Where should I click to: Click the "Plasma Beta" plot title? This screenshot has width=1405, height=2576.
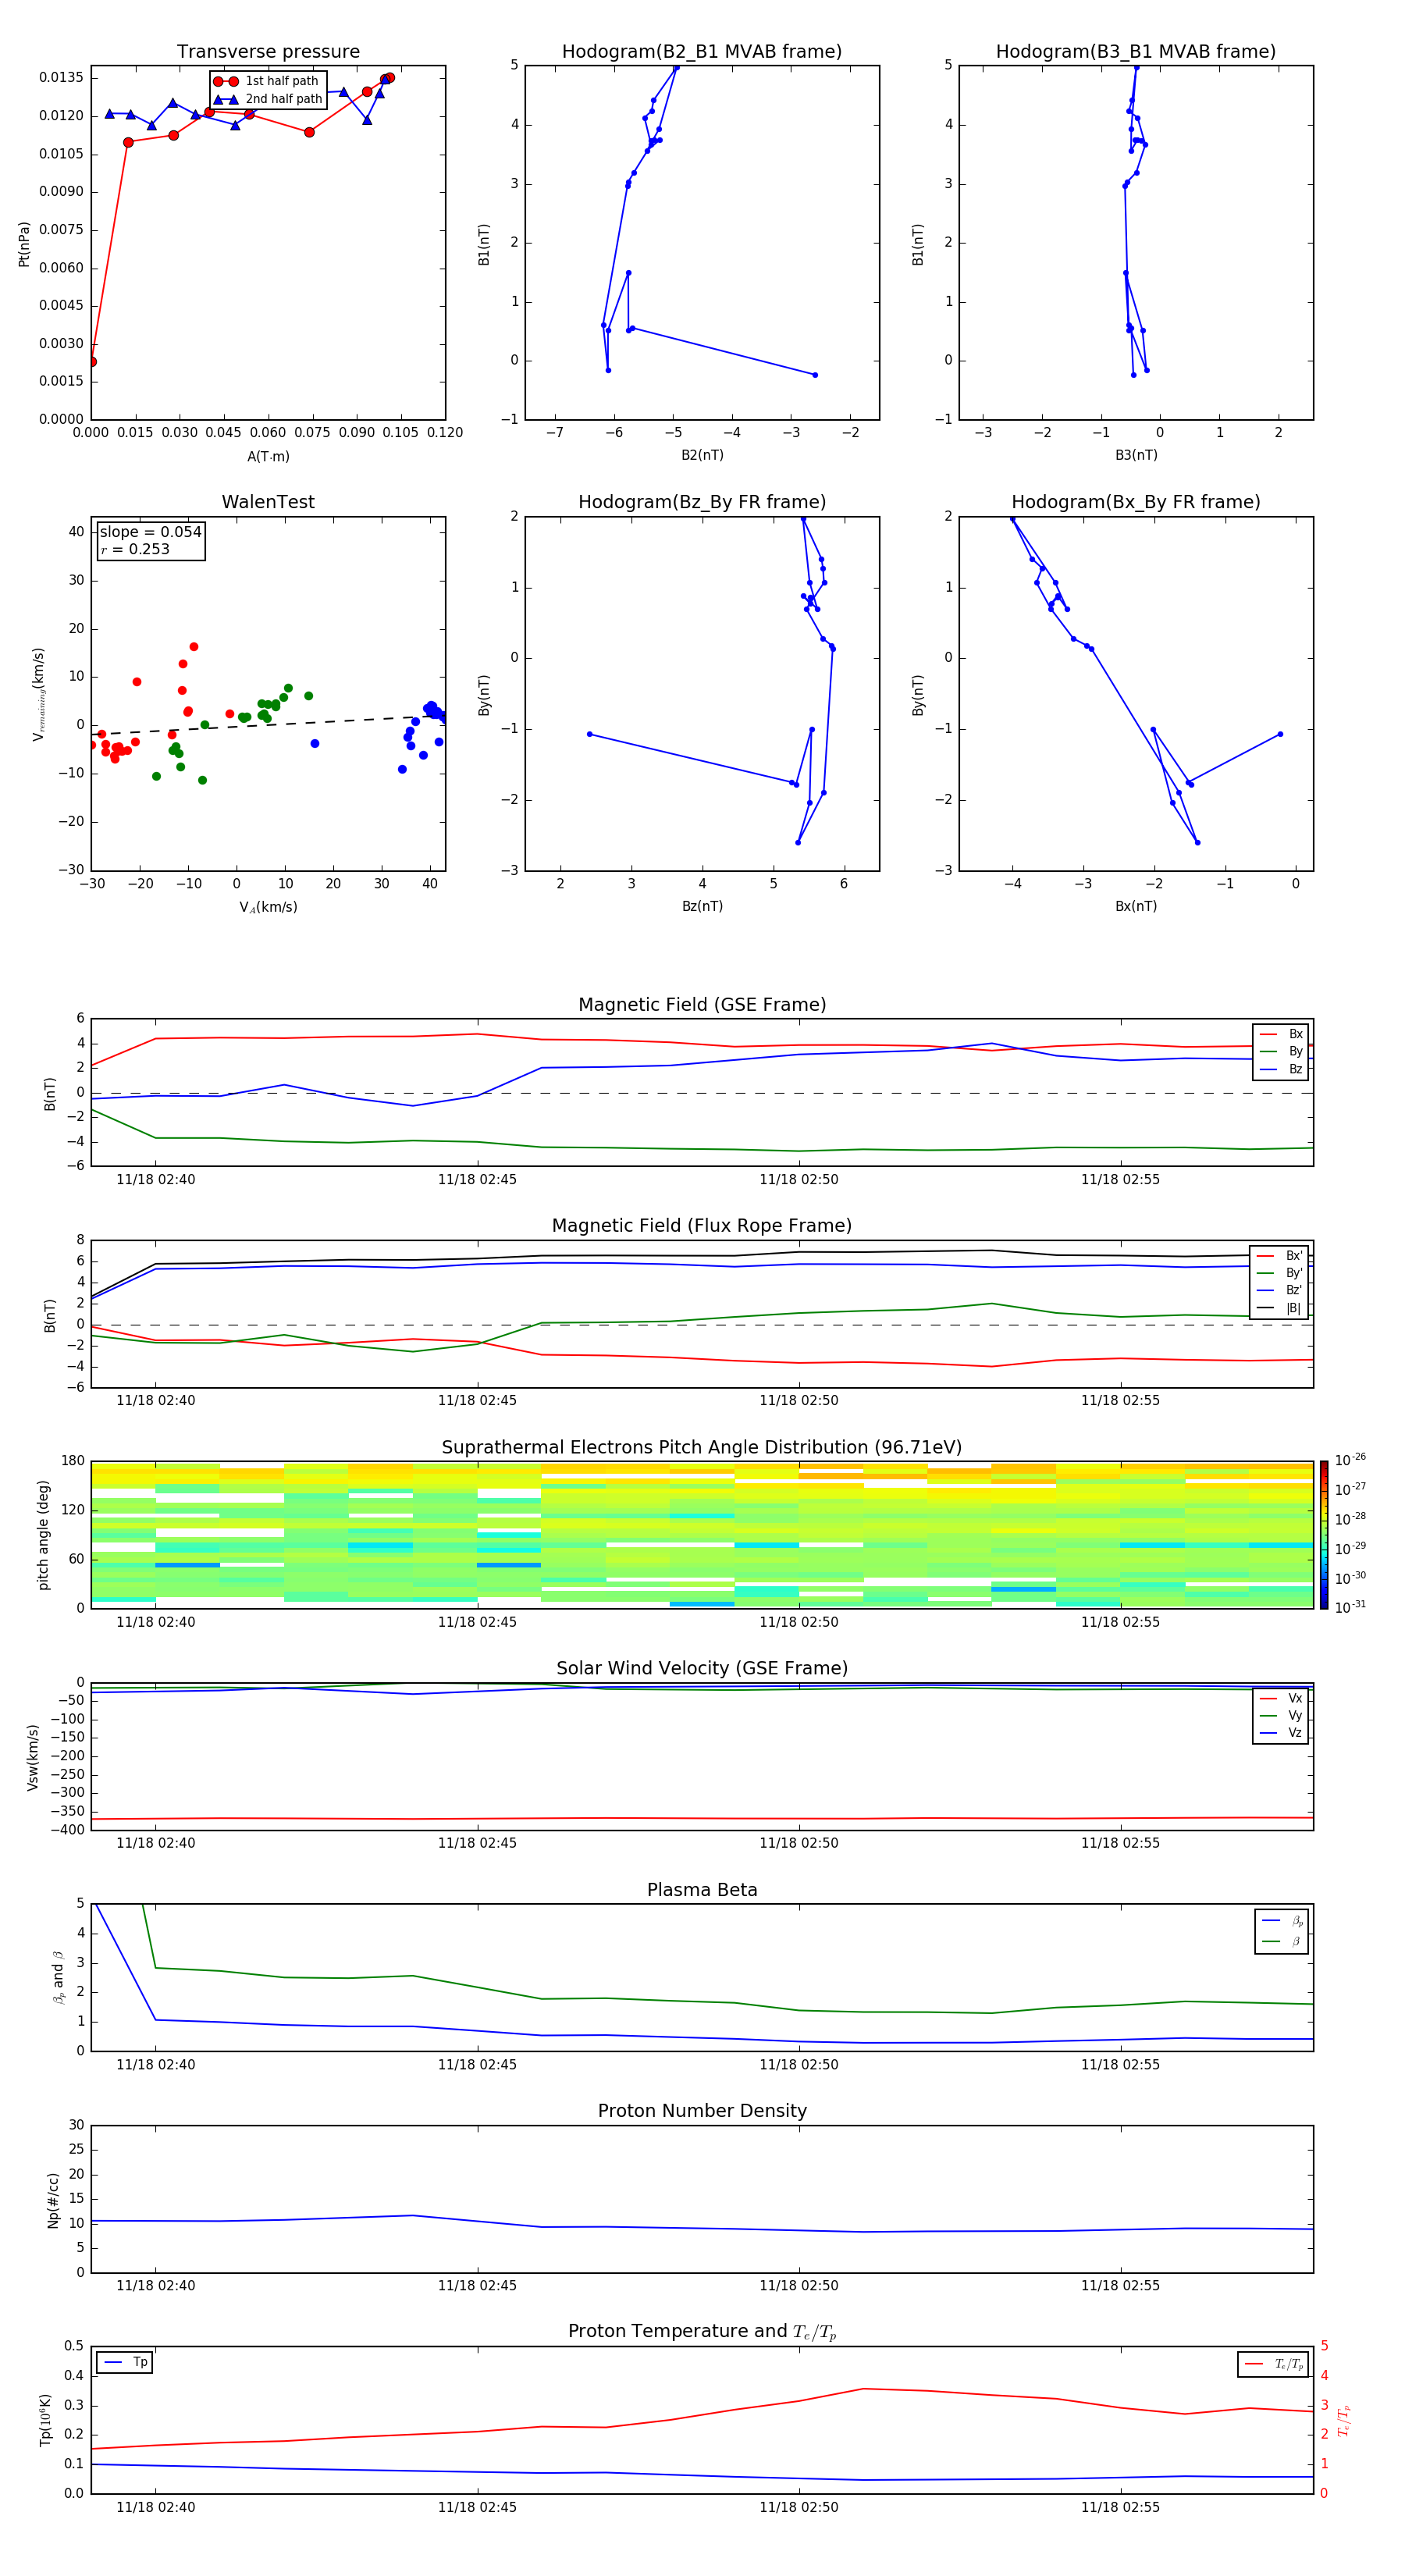pos(702,1891)
